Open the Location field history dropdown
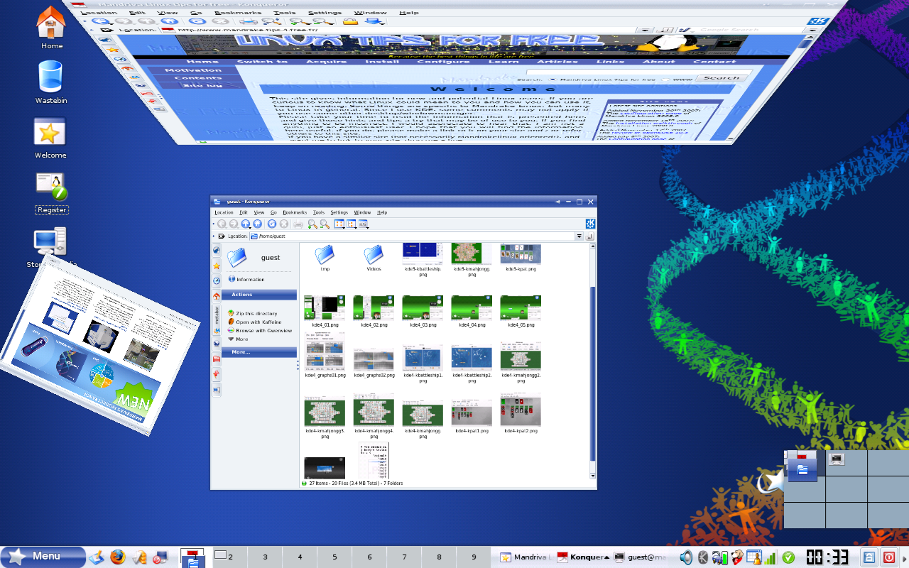909x568 pixels. (x=579, y=236)
